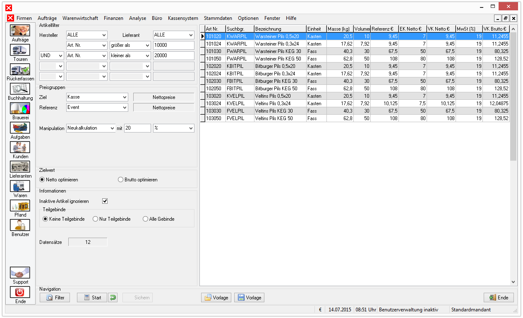Open the Warenwirtschaft menu
523x318 pixels.
pos(80,18)
